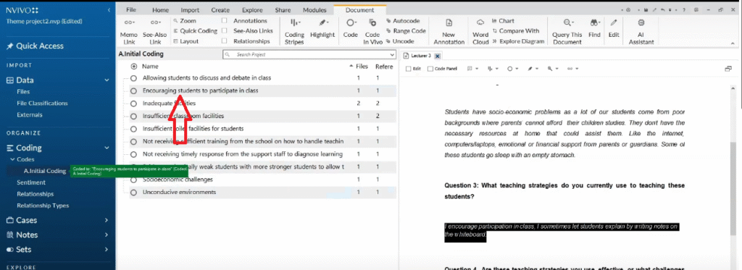Open the Word Cloud tool
The width and height of the screenshot is (742, 270).
tap(480, 32)
